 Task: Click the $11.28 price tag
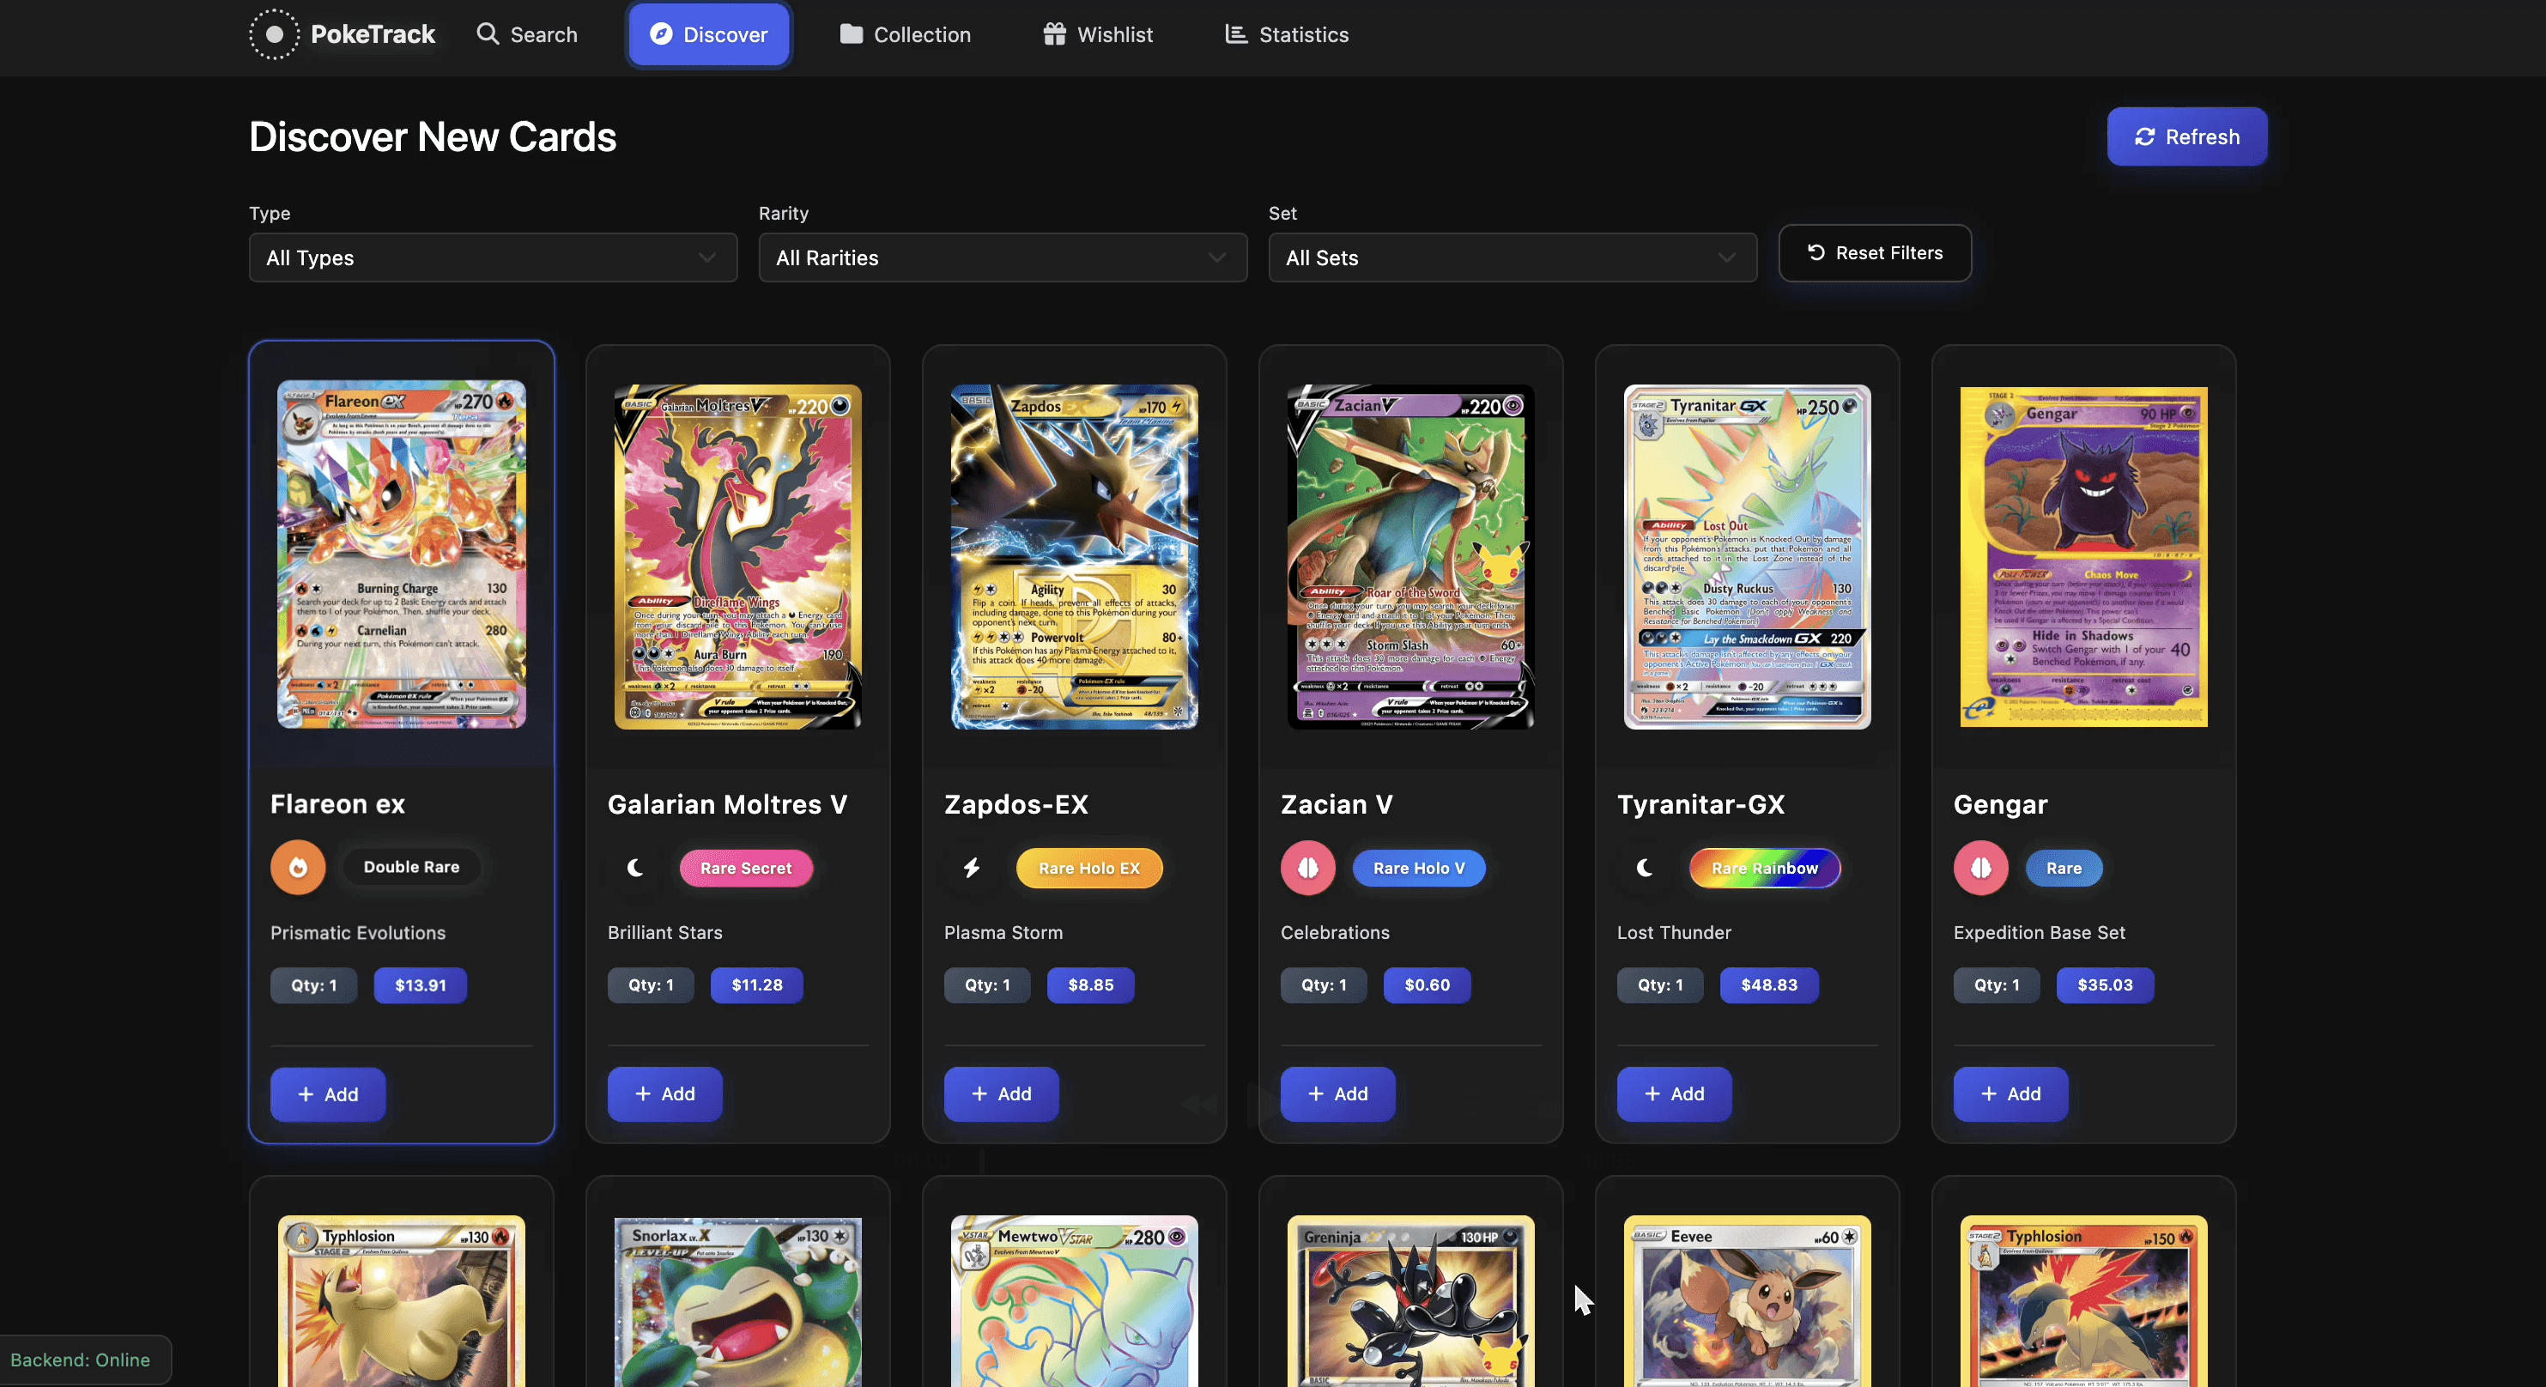coord(757,985)
